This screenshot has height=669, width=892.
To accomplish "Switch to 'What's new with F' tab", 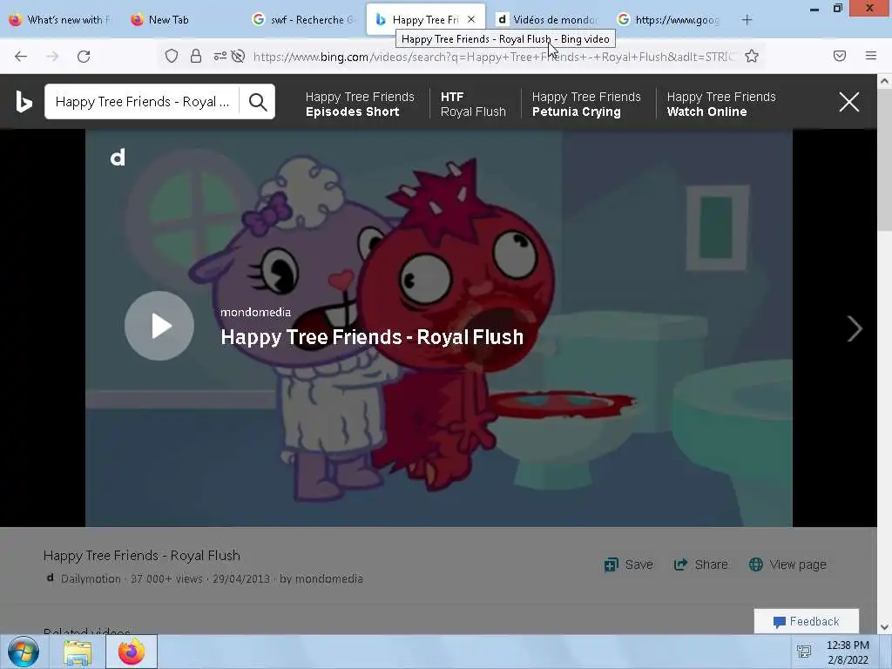I will click(x=60, y=20).
